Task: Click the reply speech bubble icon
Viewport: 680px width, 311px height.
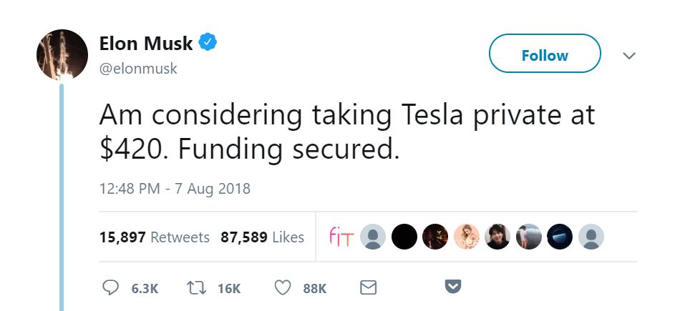Action: pyautogui.click(x=111, y=287)
